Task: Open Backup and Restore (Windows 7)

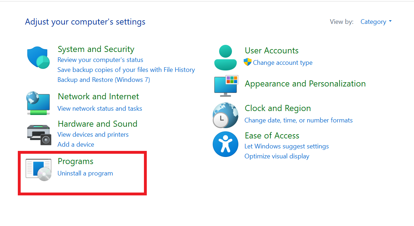Action: point(104,80)
